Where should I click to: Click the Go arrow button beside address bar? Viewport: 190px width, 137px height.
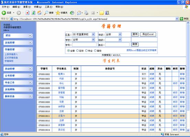click(181, 19)
